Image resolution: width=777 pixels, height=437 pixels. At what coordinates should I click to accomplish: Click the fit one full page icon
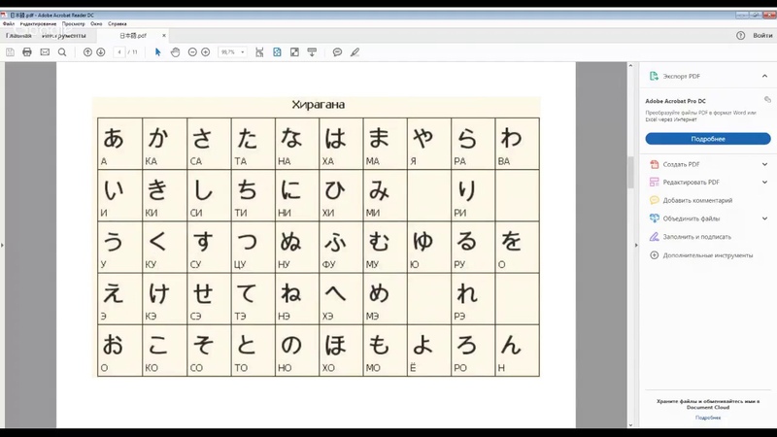click(x=277, y=52)
